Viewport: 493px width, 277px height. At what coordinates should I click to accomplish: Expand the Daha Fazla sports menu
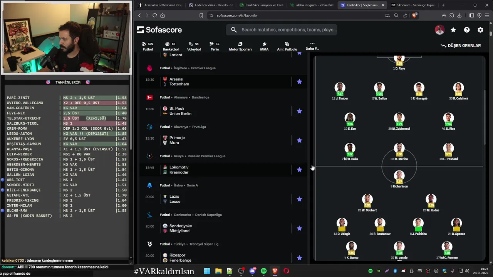tap(312, 46)
